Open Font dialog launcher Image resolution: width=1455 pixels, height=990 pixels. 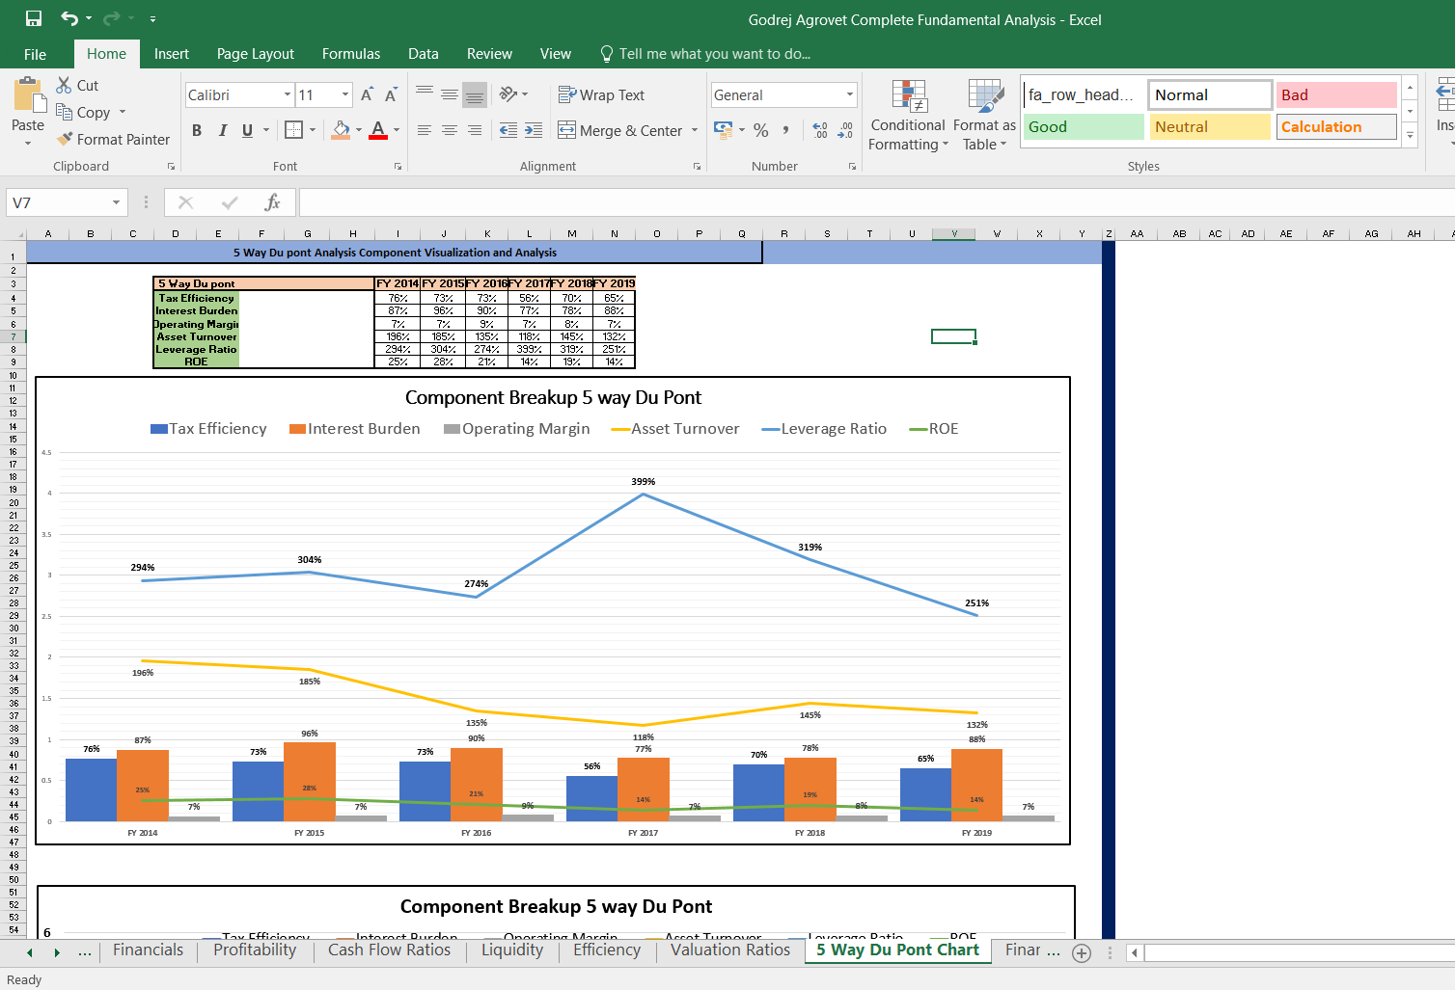tap(398, 166)
